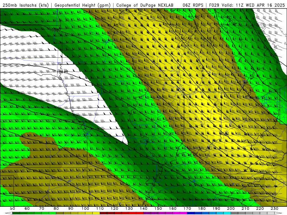Click the 70 value on the colorbar scale
Screen dimensions: 287x215
[42, 209]
